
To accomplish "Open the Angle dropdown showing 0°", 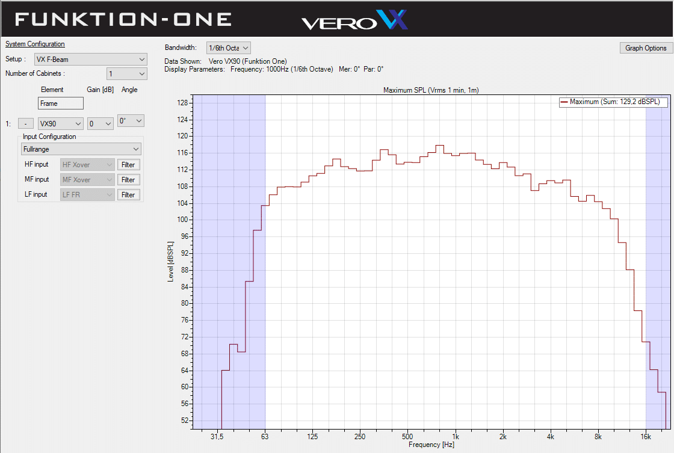I will 131,120.
